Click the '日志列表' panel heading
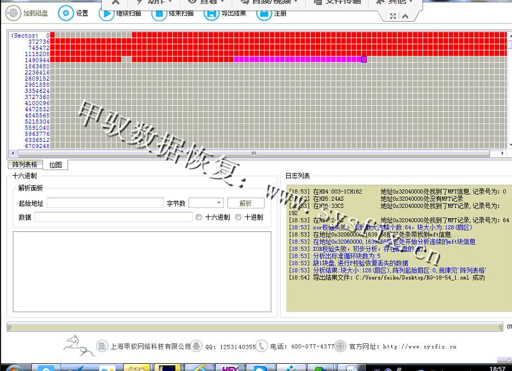 [297, 176]
